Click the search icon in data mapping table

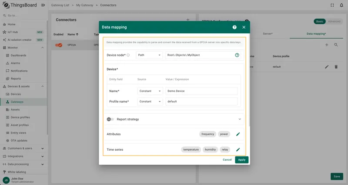coord(336,45)
